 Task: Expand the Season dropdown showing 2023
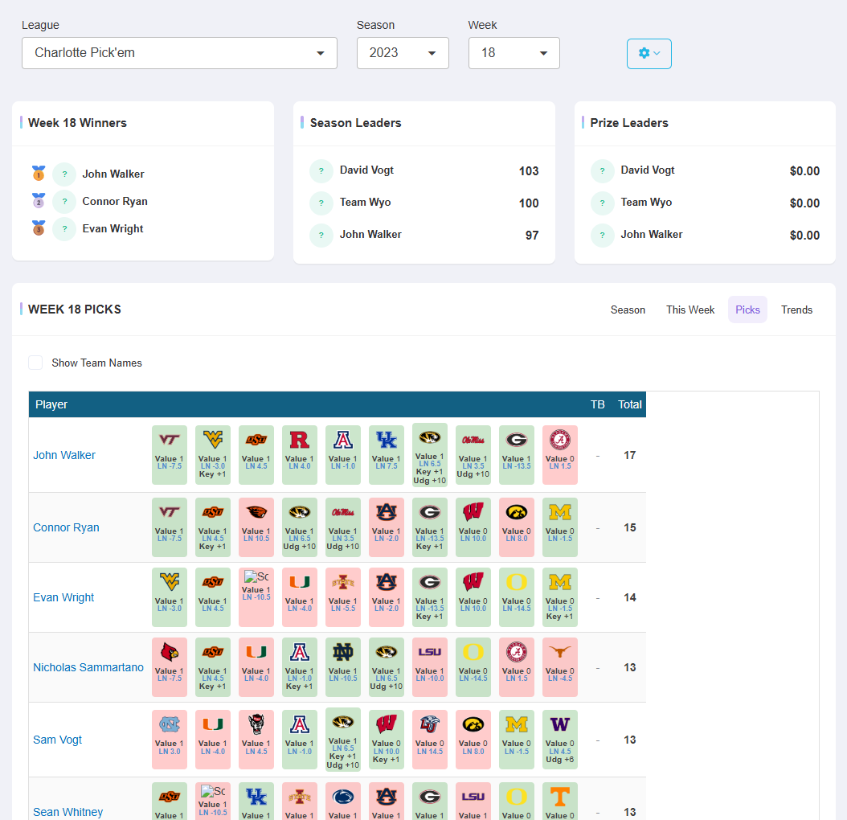click(x=403, y=53)
